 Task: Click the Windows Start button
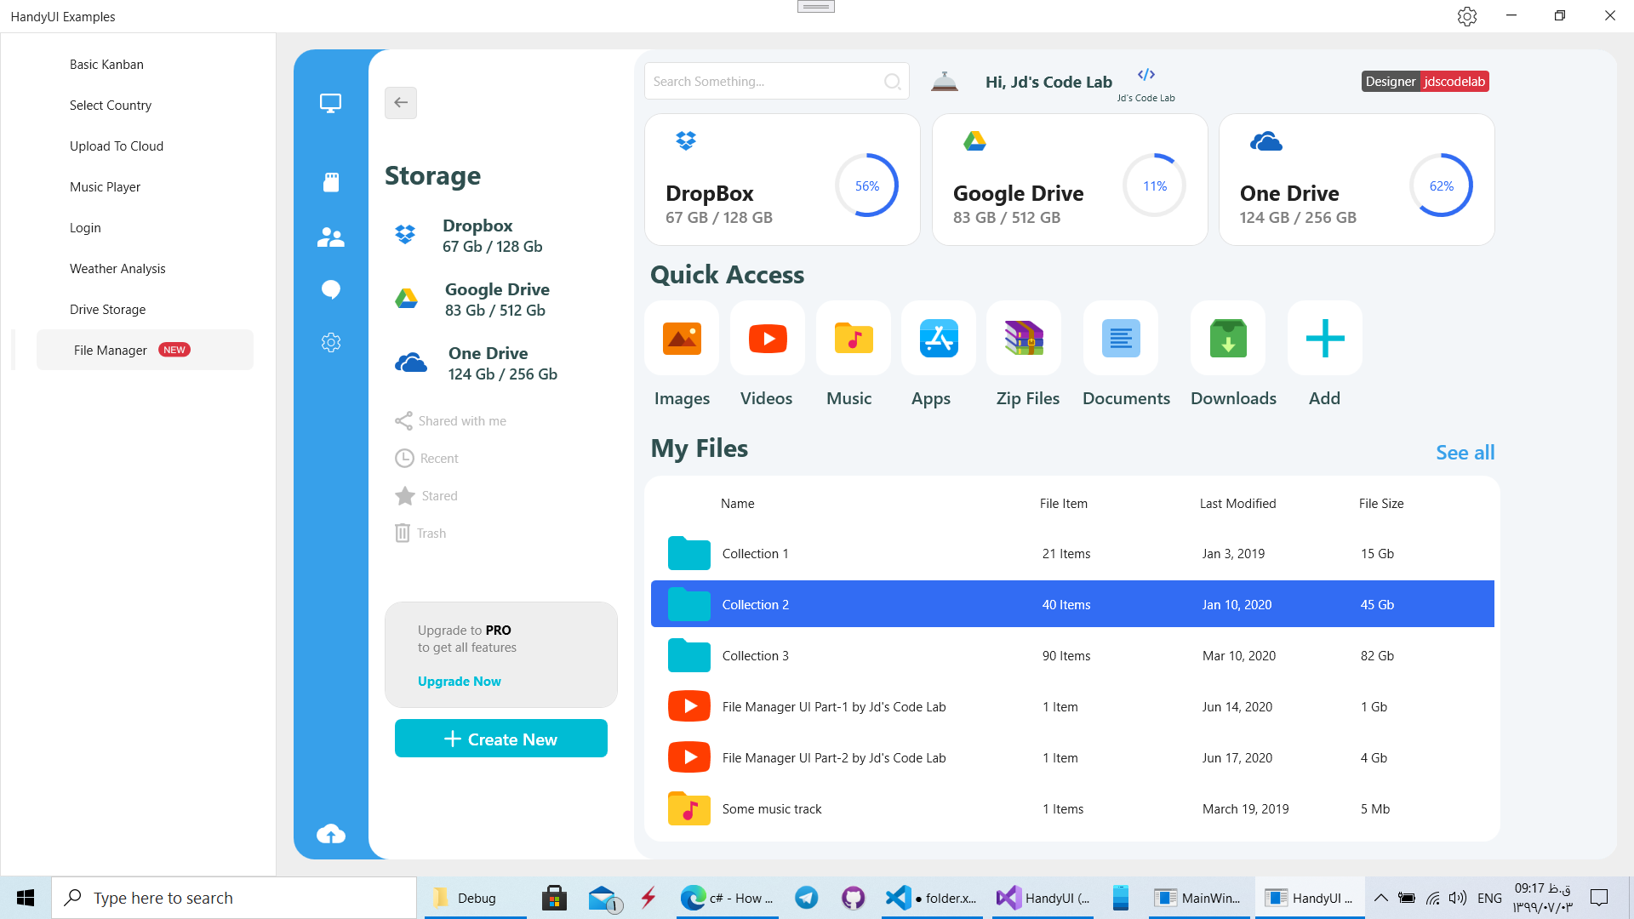click(26, 898)
